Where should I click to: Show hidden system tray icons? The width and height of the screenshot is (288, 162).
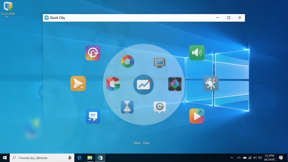pos(232,158)
